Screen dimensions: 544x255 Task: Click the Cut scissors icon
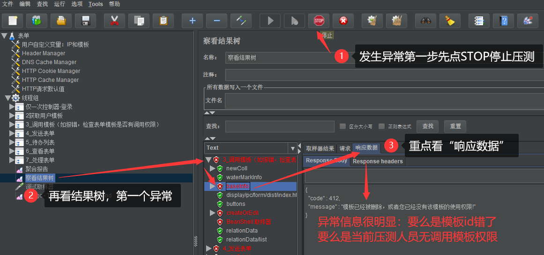[x=114, y=21]
